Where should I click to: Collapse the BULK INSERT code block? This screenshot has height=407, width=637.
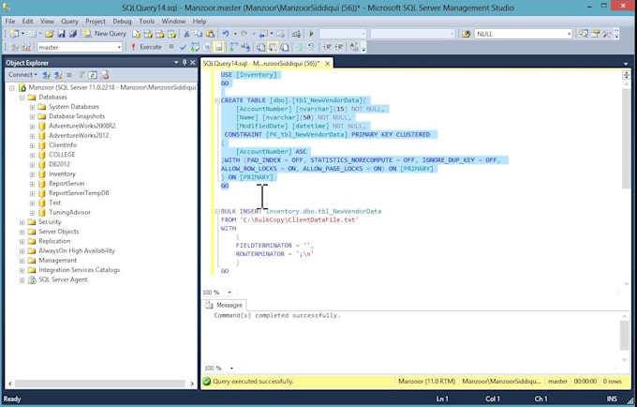pos(217,211)
